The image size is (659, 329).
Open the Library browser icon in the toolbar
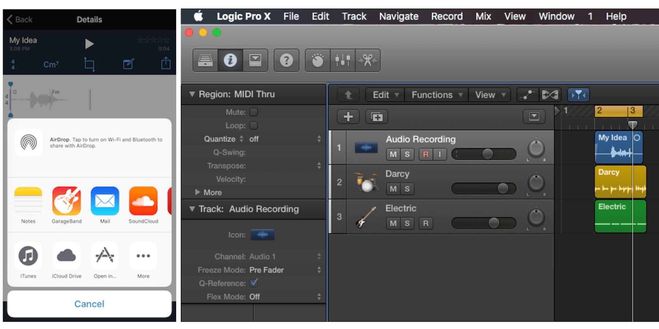click(205, 60)
